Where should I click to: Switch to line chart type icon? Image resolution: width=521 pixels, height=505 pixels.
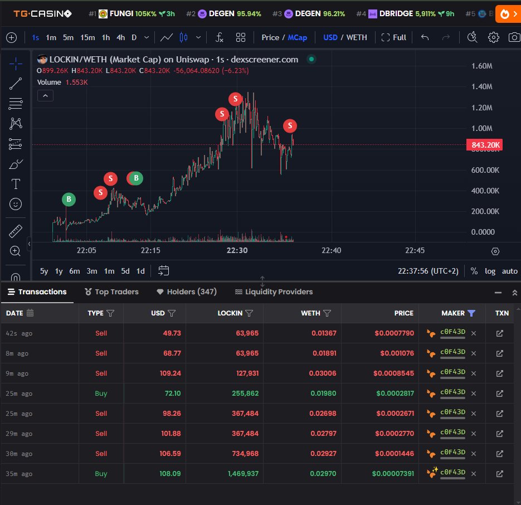click(167, 37)
